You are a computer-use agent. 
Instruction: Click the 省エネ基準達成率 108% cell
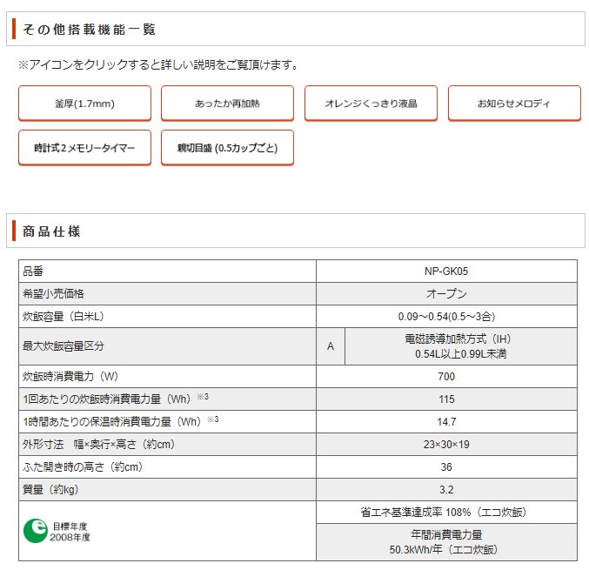click(446, 512)
